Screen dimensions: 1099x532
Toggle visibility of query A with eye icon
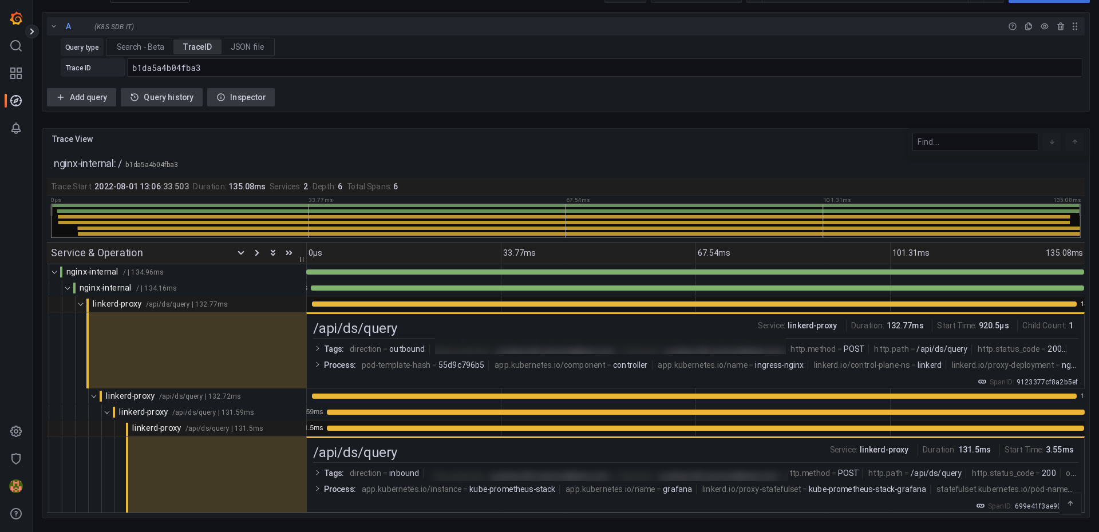1045,26
